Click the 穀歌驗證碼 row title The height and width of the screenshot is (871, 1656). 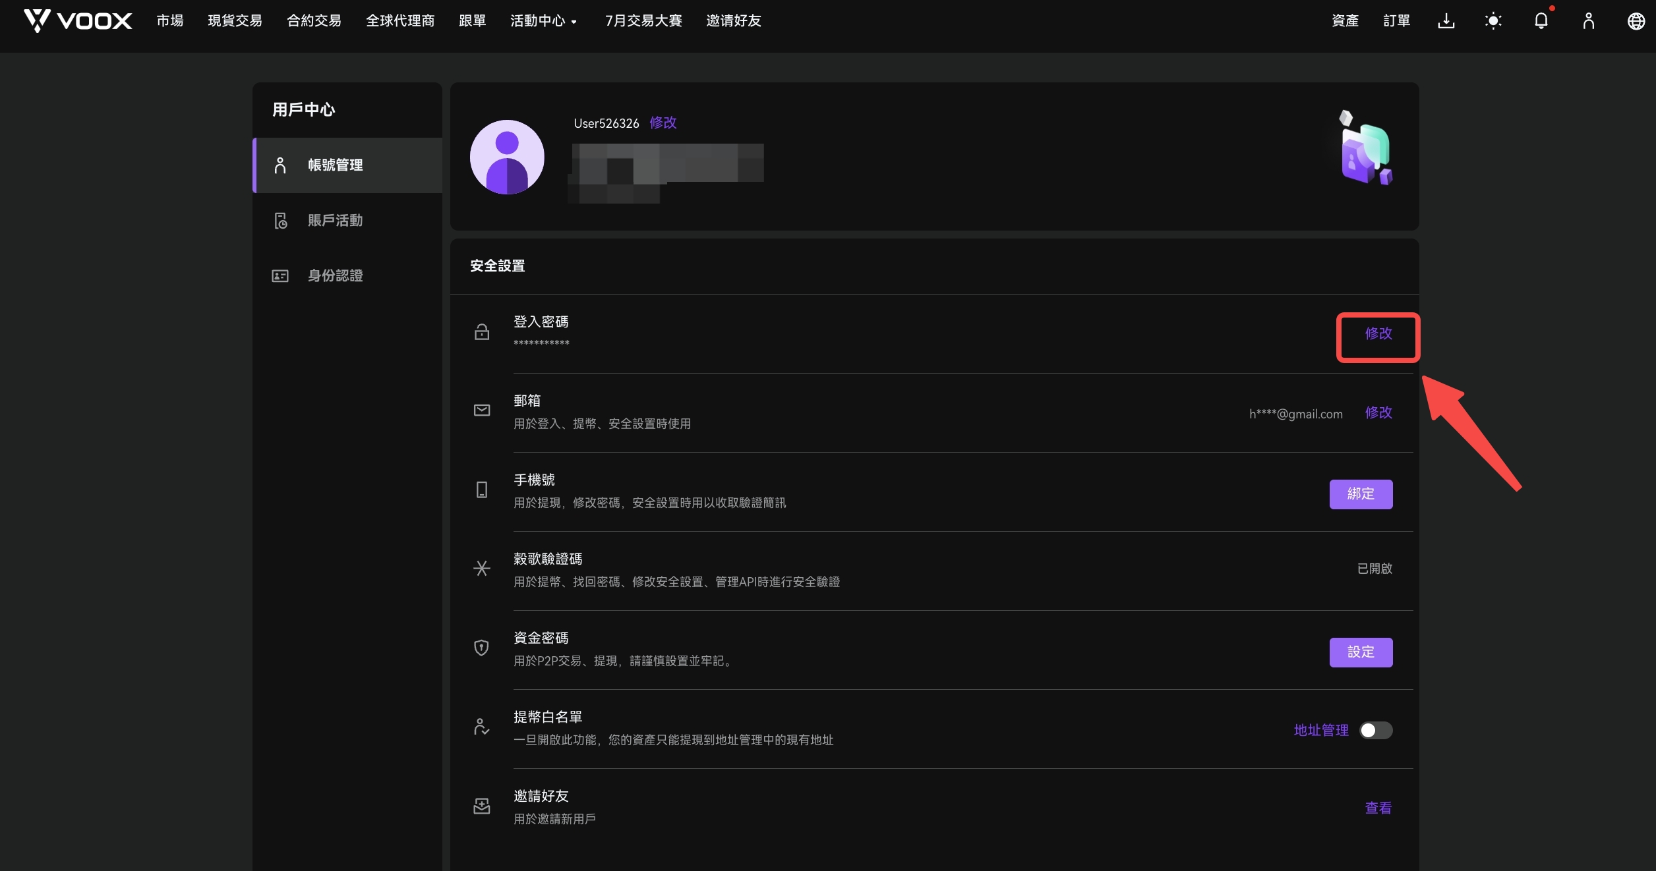548,559
